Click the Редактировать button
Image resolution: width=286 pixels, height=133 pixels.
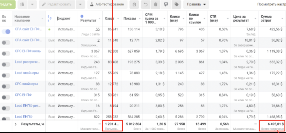pos(57,4)
